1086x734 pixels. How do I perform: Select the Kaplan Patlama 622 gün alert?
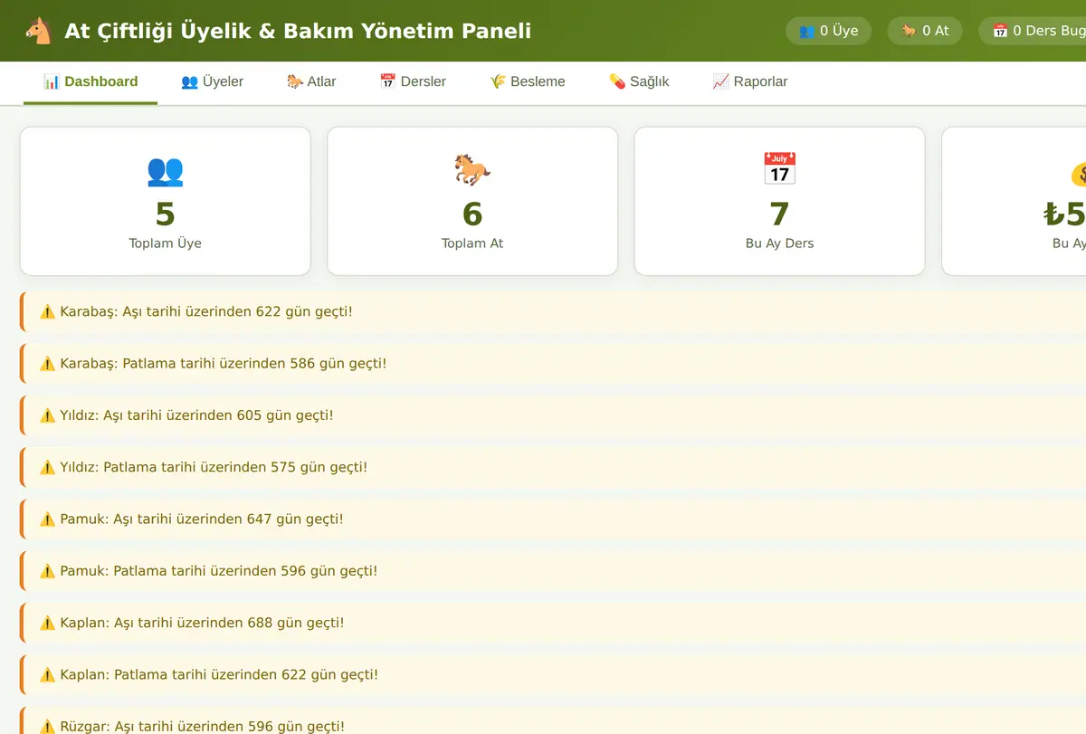click(x=553, y=675)
